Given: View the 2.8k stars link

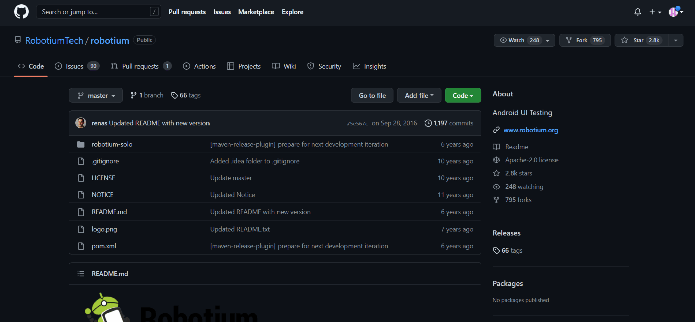Looking at the screenshot, I should 512,173.
